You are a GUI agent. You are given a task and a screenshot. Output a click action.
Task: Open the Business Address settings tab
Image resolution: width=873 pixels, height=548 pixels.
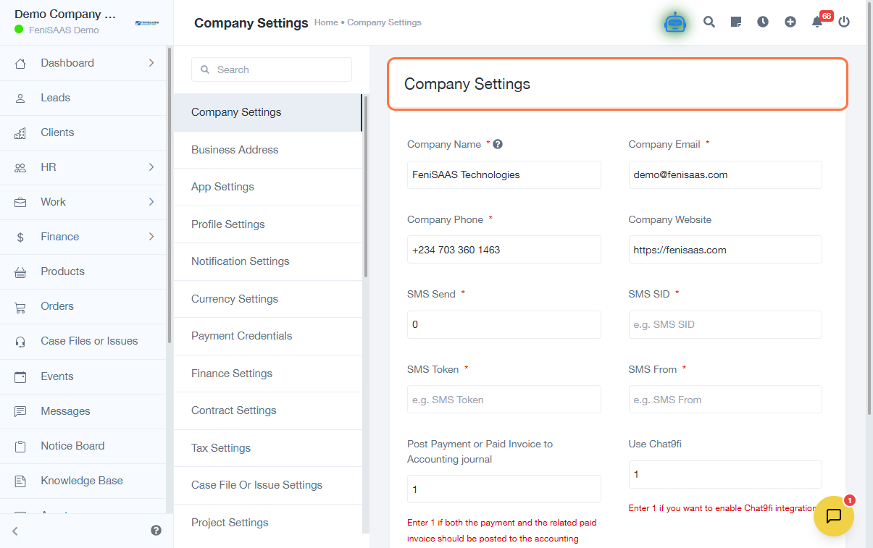[x=235, y=150]
